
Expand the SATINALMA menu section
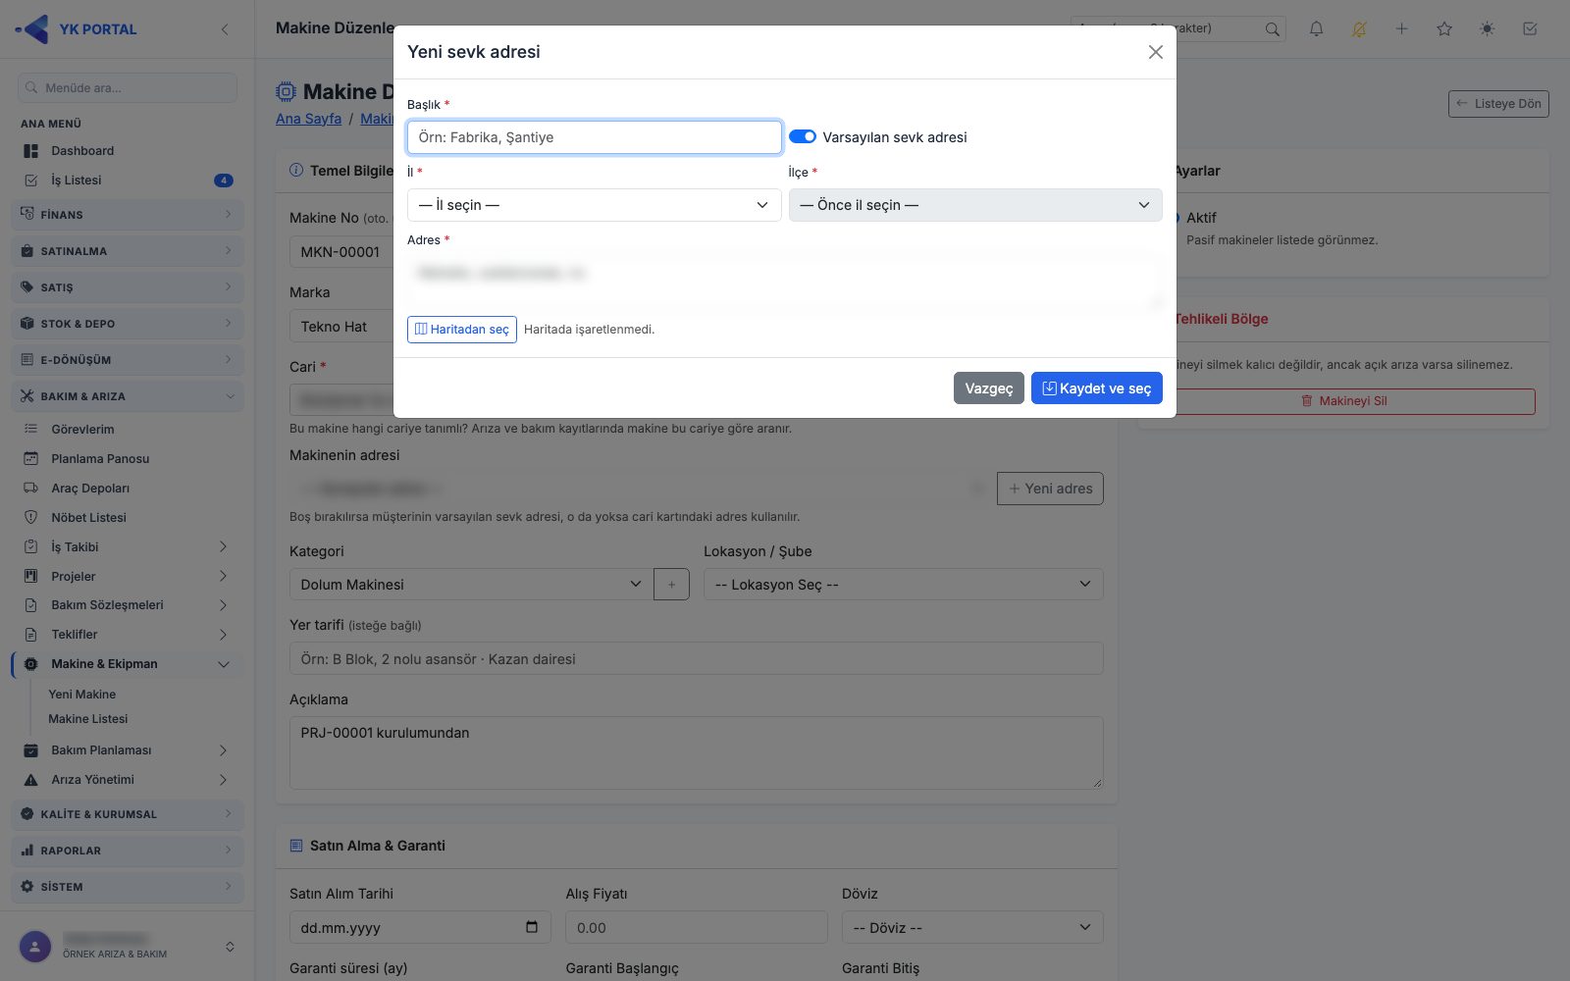pos(128,251)
